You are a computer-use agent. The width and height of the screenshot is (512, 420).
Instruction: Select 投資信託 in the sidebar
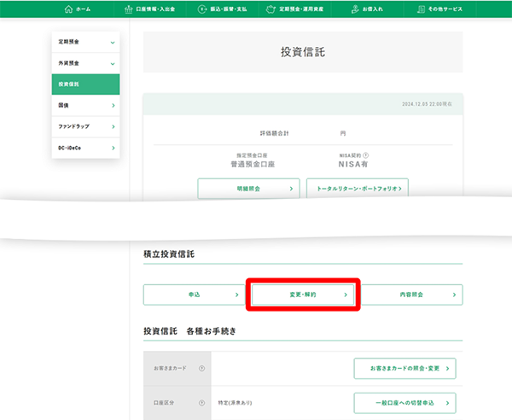pos(85,85)
